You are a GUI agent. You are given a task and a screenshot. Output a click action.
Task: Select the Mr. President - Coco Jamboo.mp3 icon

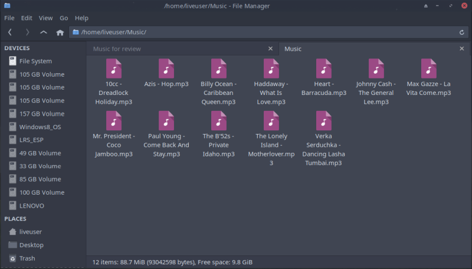click(x=114, y=121)
